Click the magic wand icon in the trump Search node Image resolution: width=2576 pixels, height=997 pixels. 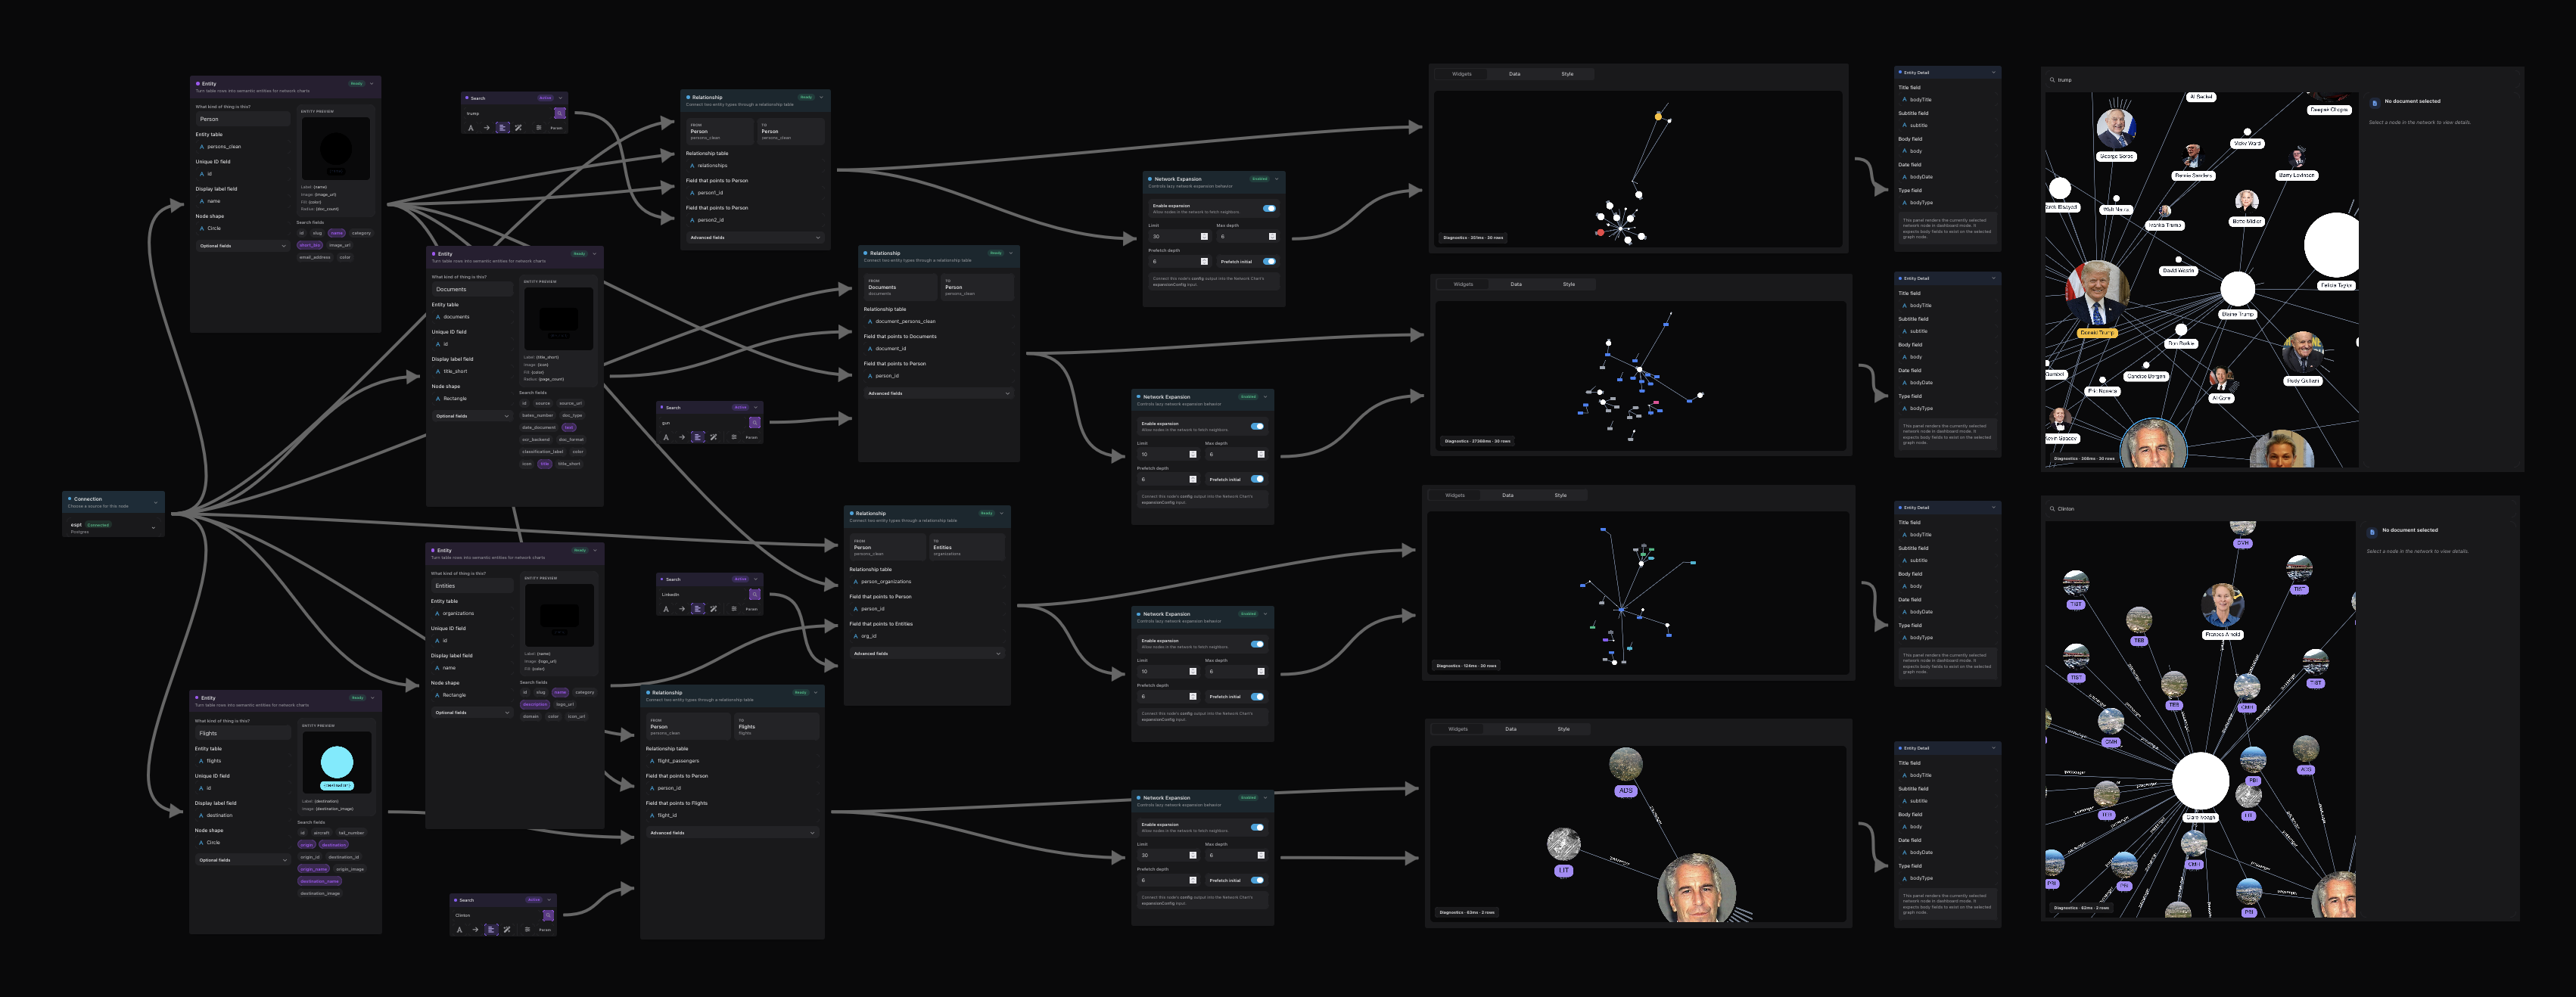518,127
